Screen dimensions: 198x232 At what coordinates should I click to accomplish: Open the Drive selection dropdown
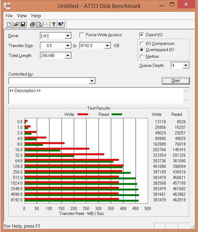[68, 36]
